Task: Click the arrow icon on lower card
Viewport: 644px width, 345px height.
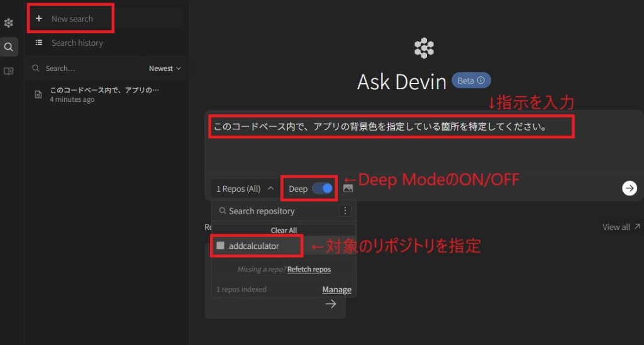Action: tap(331, 304)
